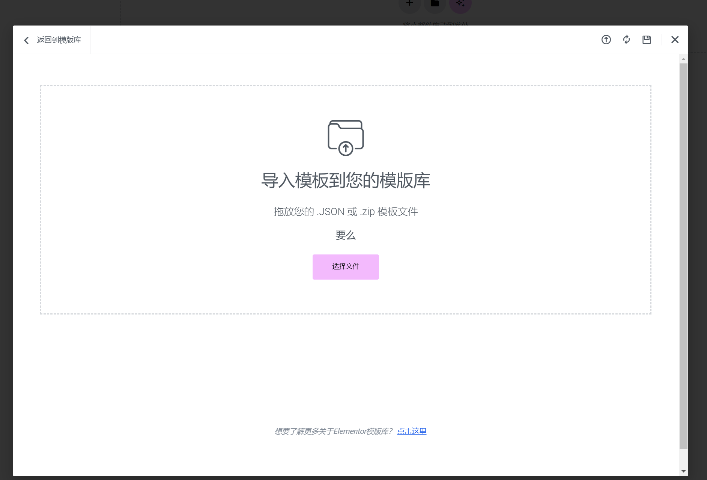Select the upload template icon in the toolbar
The width and height of the screenshot is (707, 480).
606,39
